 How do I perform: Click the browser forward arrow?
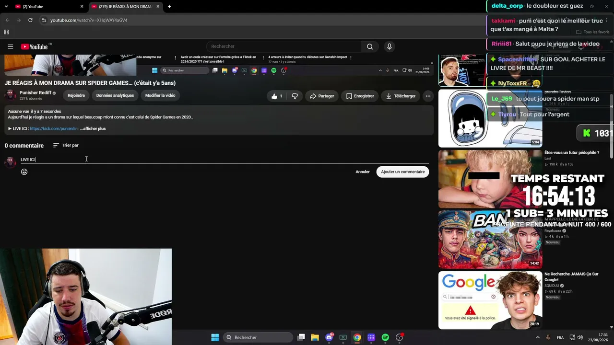pos(19,20)
